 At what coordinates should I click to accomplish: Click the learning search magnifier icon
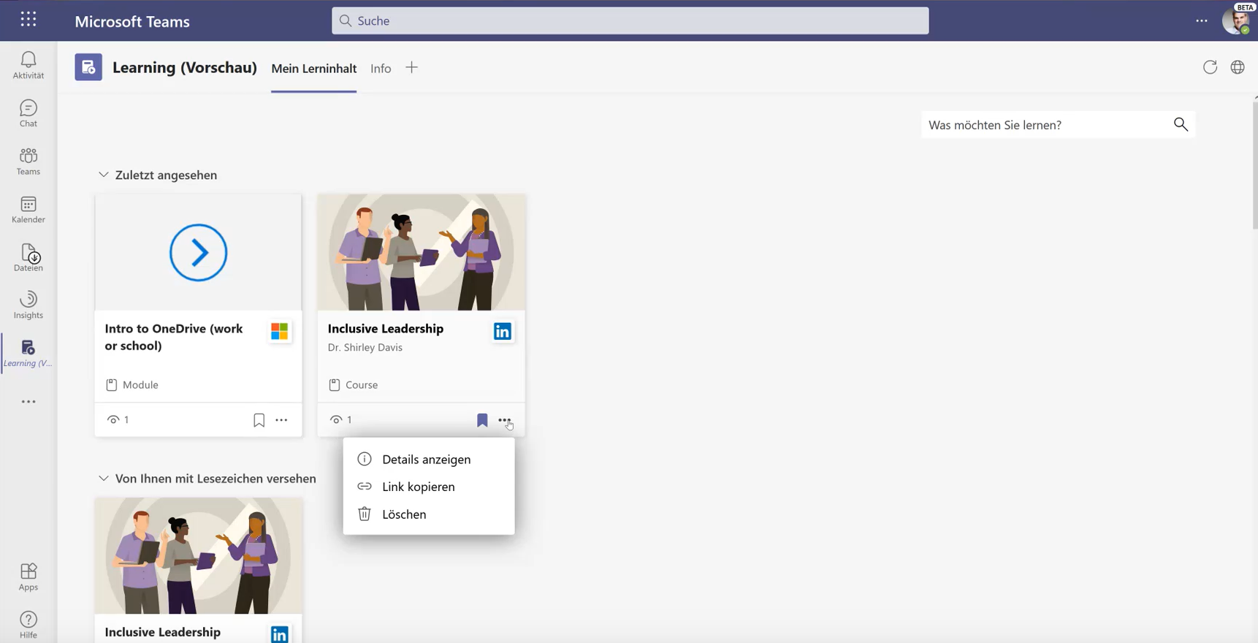click(x=1181, y=124)
